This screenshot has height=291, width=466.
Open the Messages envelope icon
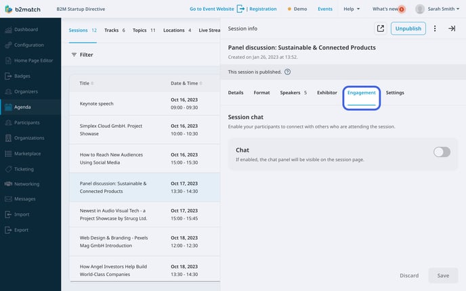(8, 199)
